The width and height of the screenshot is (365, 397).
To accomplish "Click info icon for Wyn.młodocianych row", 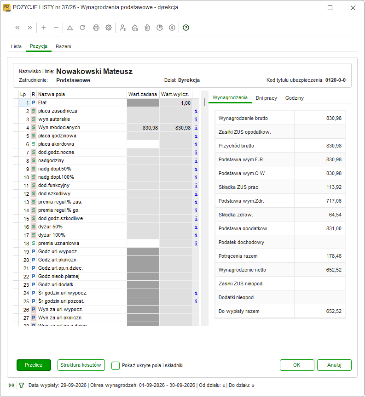I will tap(196, 128).
